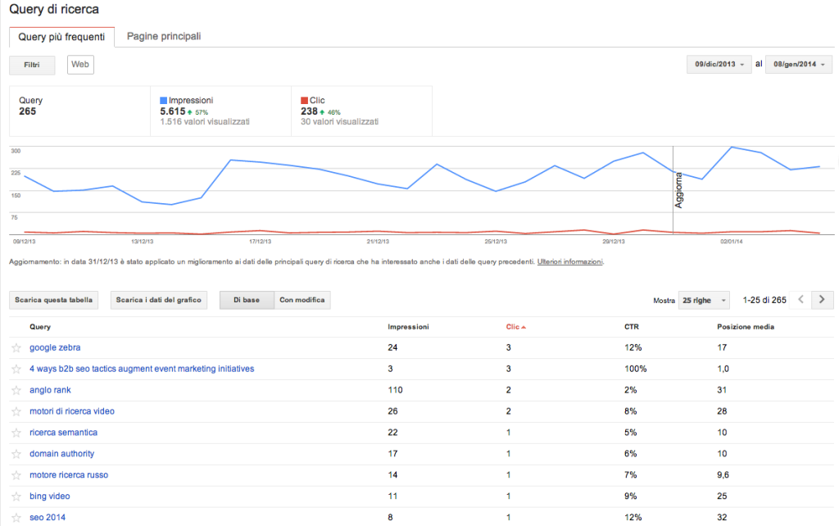The height and width of the screenshot is (526, 839).
Task: Open motori di ricerca video link
Action: point(72,411)
